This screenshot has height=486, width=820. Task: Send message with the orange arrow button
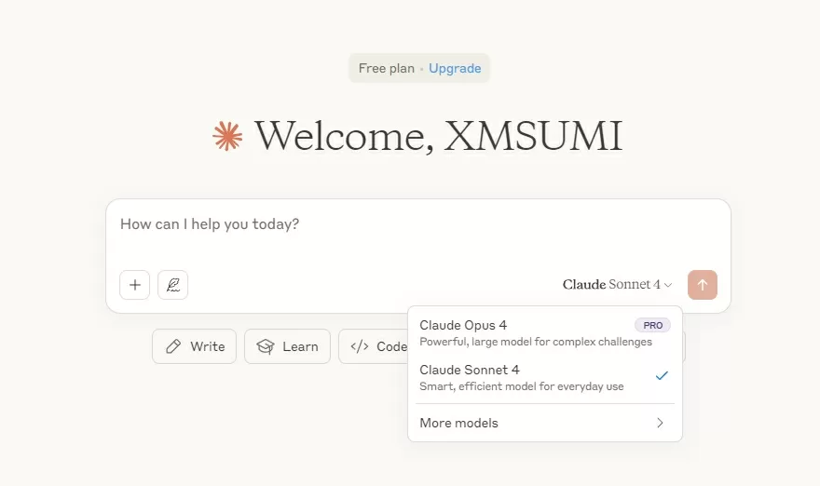tap(703, 285)
